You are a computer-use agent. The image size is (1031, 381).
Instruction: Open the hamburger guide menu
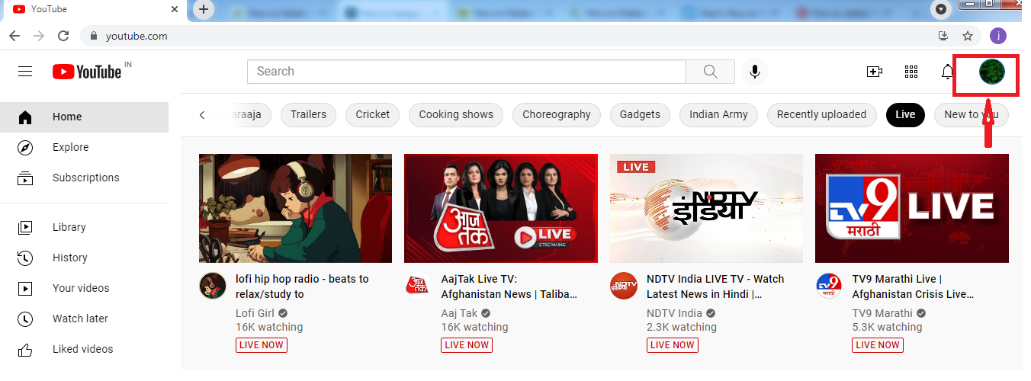(x=25, y=71)
